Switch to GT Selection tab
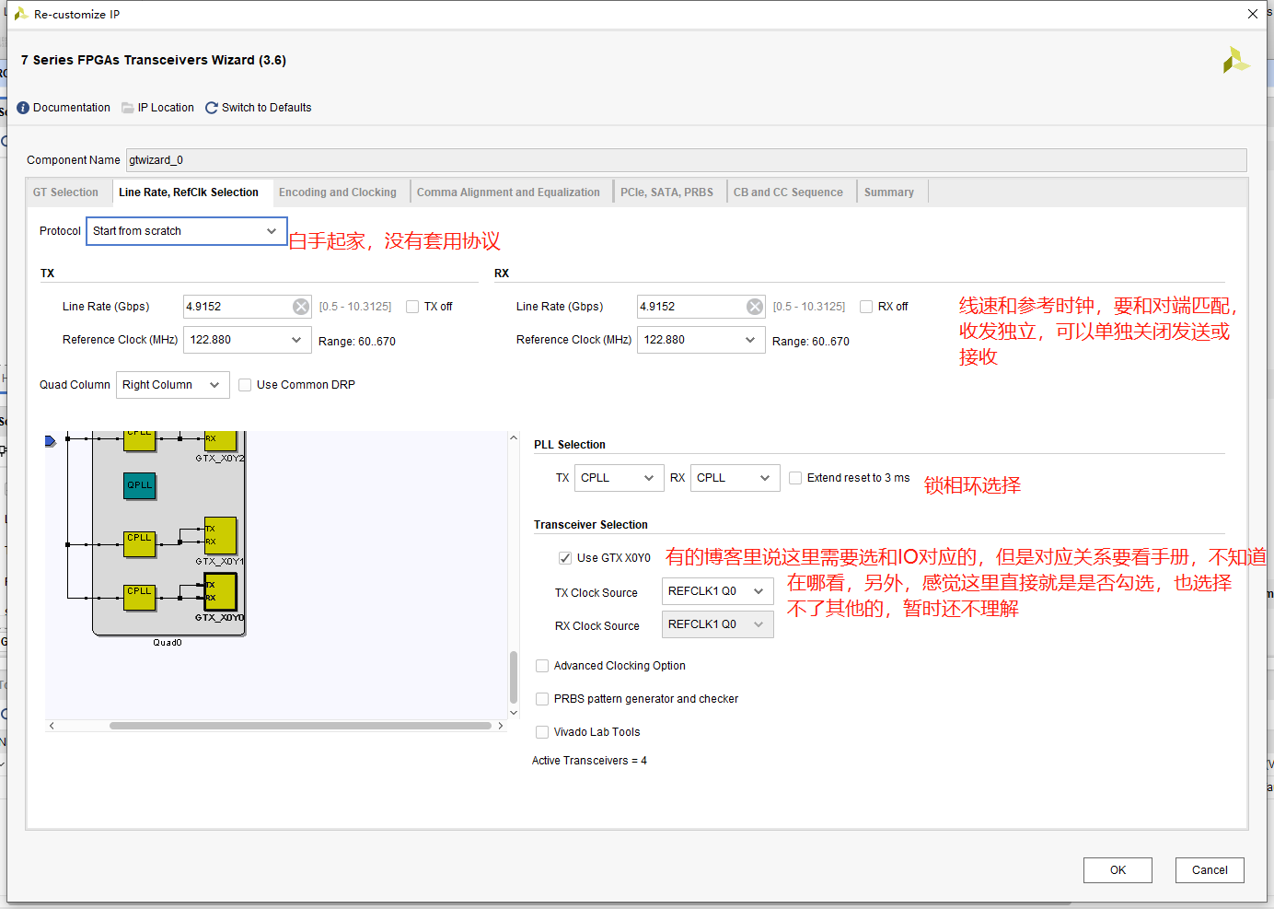 [x=65, y=192]
